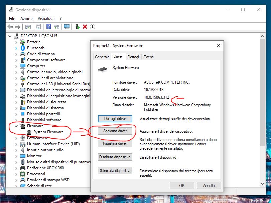Click the blue Help question mark icon

click(49, 27)
